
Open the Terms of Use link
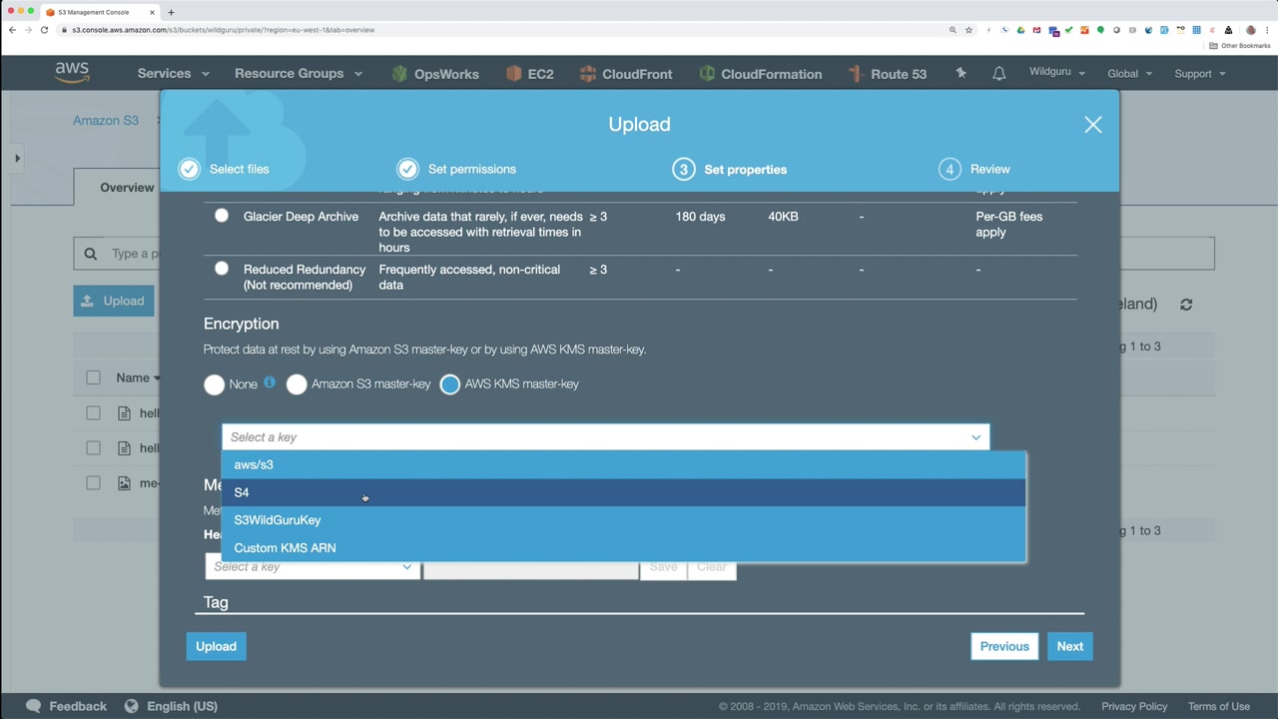pos(1219,706)
